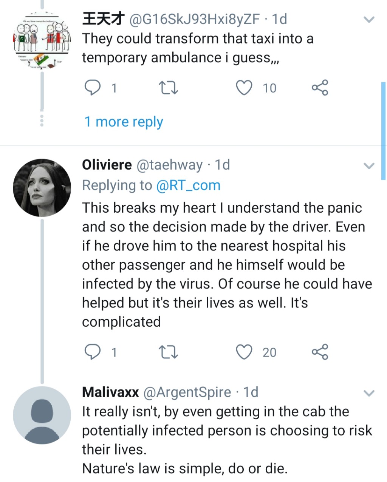Open Malivaxx's default avatar

coord(42,415)
